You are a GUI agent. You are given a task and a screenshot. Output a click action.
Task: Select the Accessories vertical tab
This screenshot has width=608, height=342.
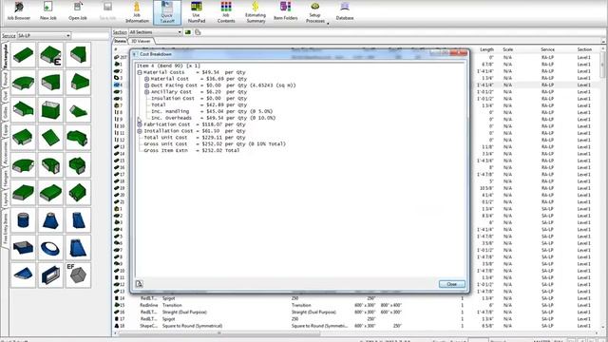click(5, 152)
